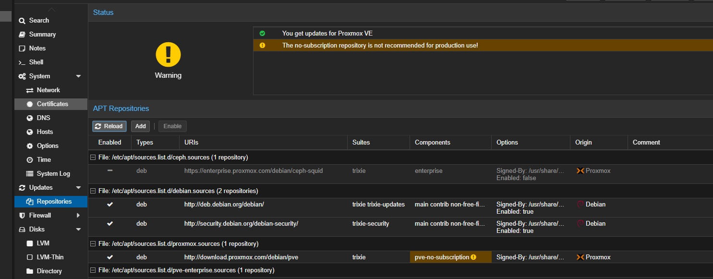The image size is (713, 279).
Task: Click the DNS globe icon
Action: coord(30,118)
